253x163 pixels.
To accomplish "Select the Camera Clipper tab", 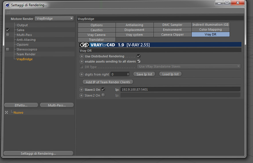I will [172, 34].
